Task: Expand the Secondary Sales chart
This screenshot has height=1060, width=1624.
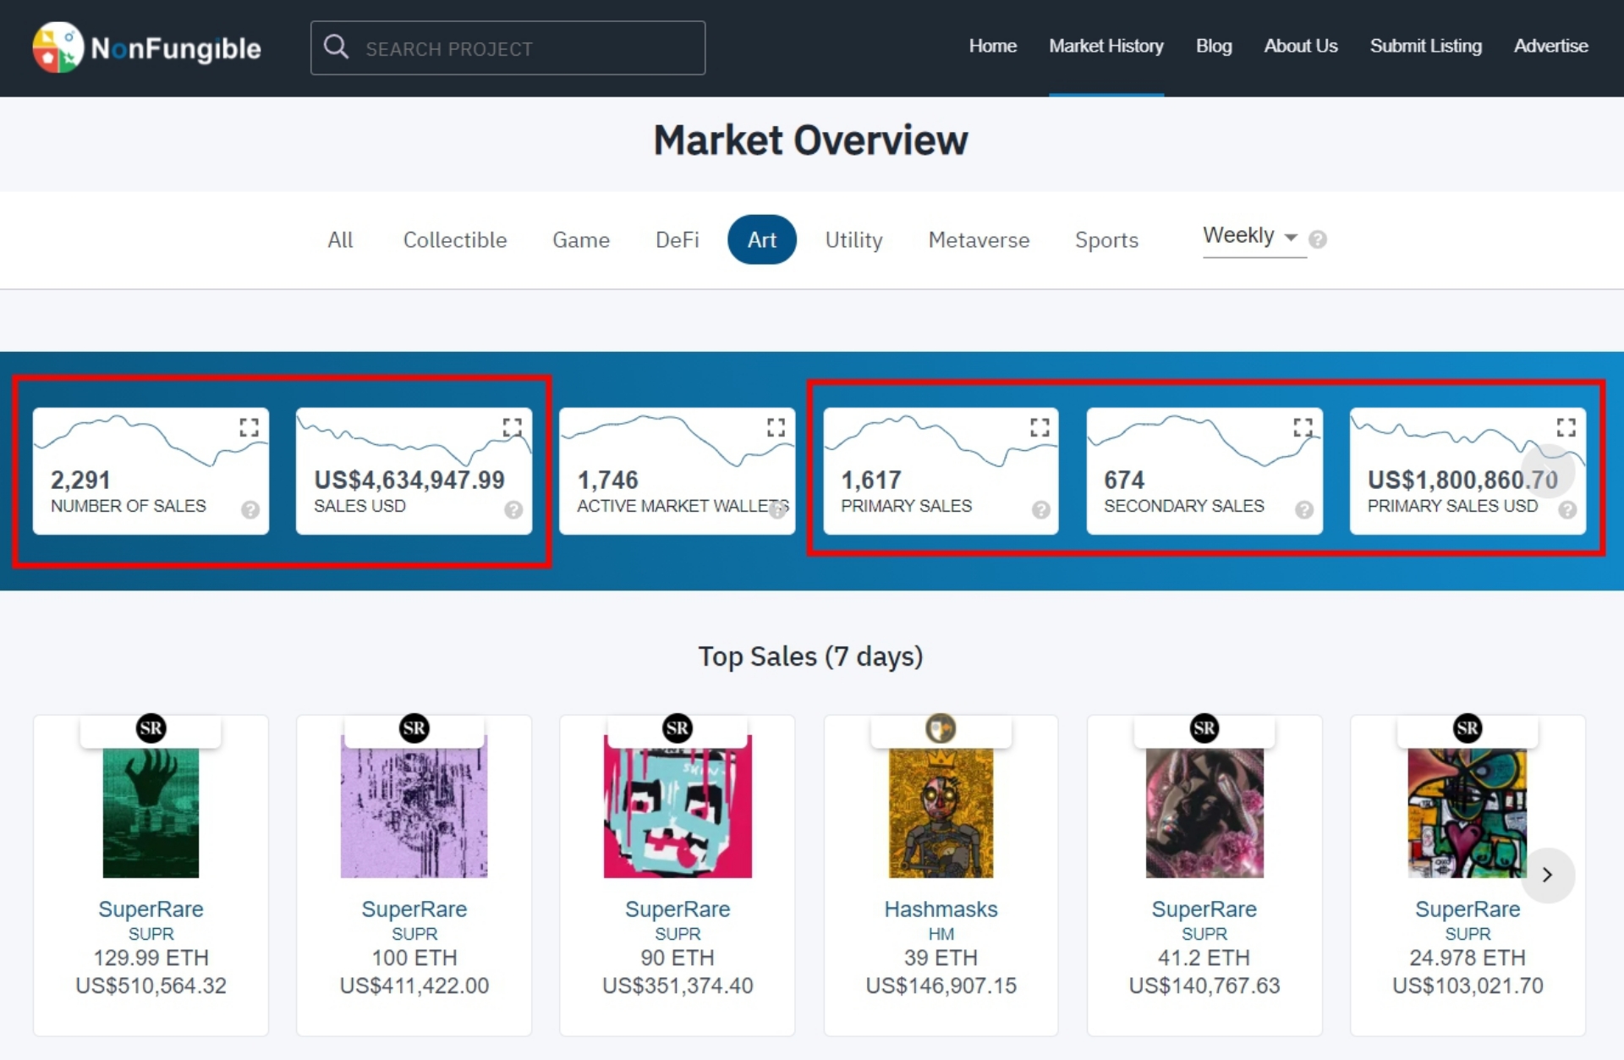Action: [1303, 427]
